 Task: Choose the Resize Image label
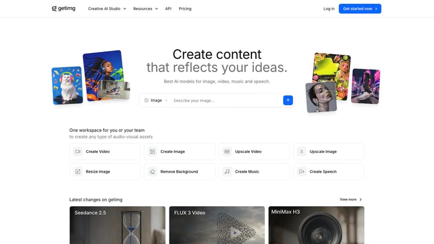tap(98, 172)
